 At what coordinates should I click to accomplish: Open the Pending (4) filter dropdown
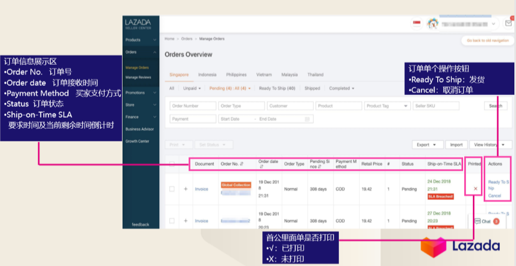click(230, 88)
